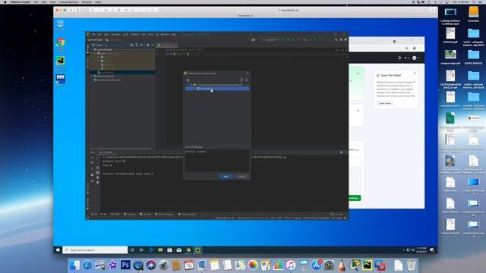Collapse myTestProj03 root node in Project tree
This screenshot has width=486, height=273.
pos(92,49)
